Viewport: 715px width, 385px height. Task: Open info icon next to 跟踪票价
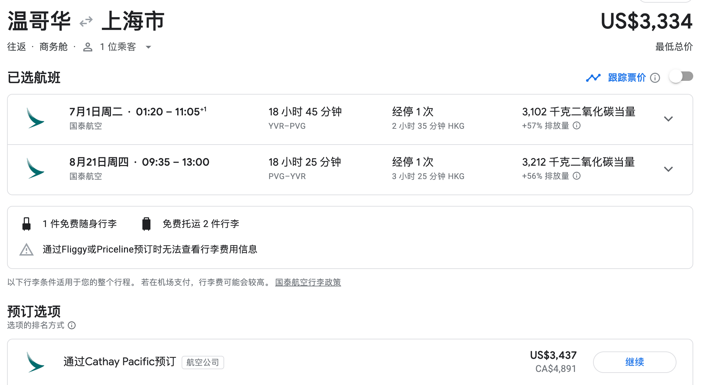[x=655, y=78]
